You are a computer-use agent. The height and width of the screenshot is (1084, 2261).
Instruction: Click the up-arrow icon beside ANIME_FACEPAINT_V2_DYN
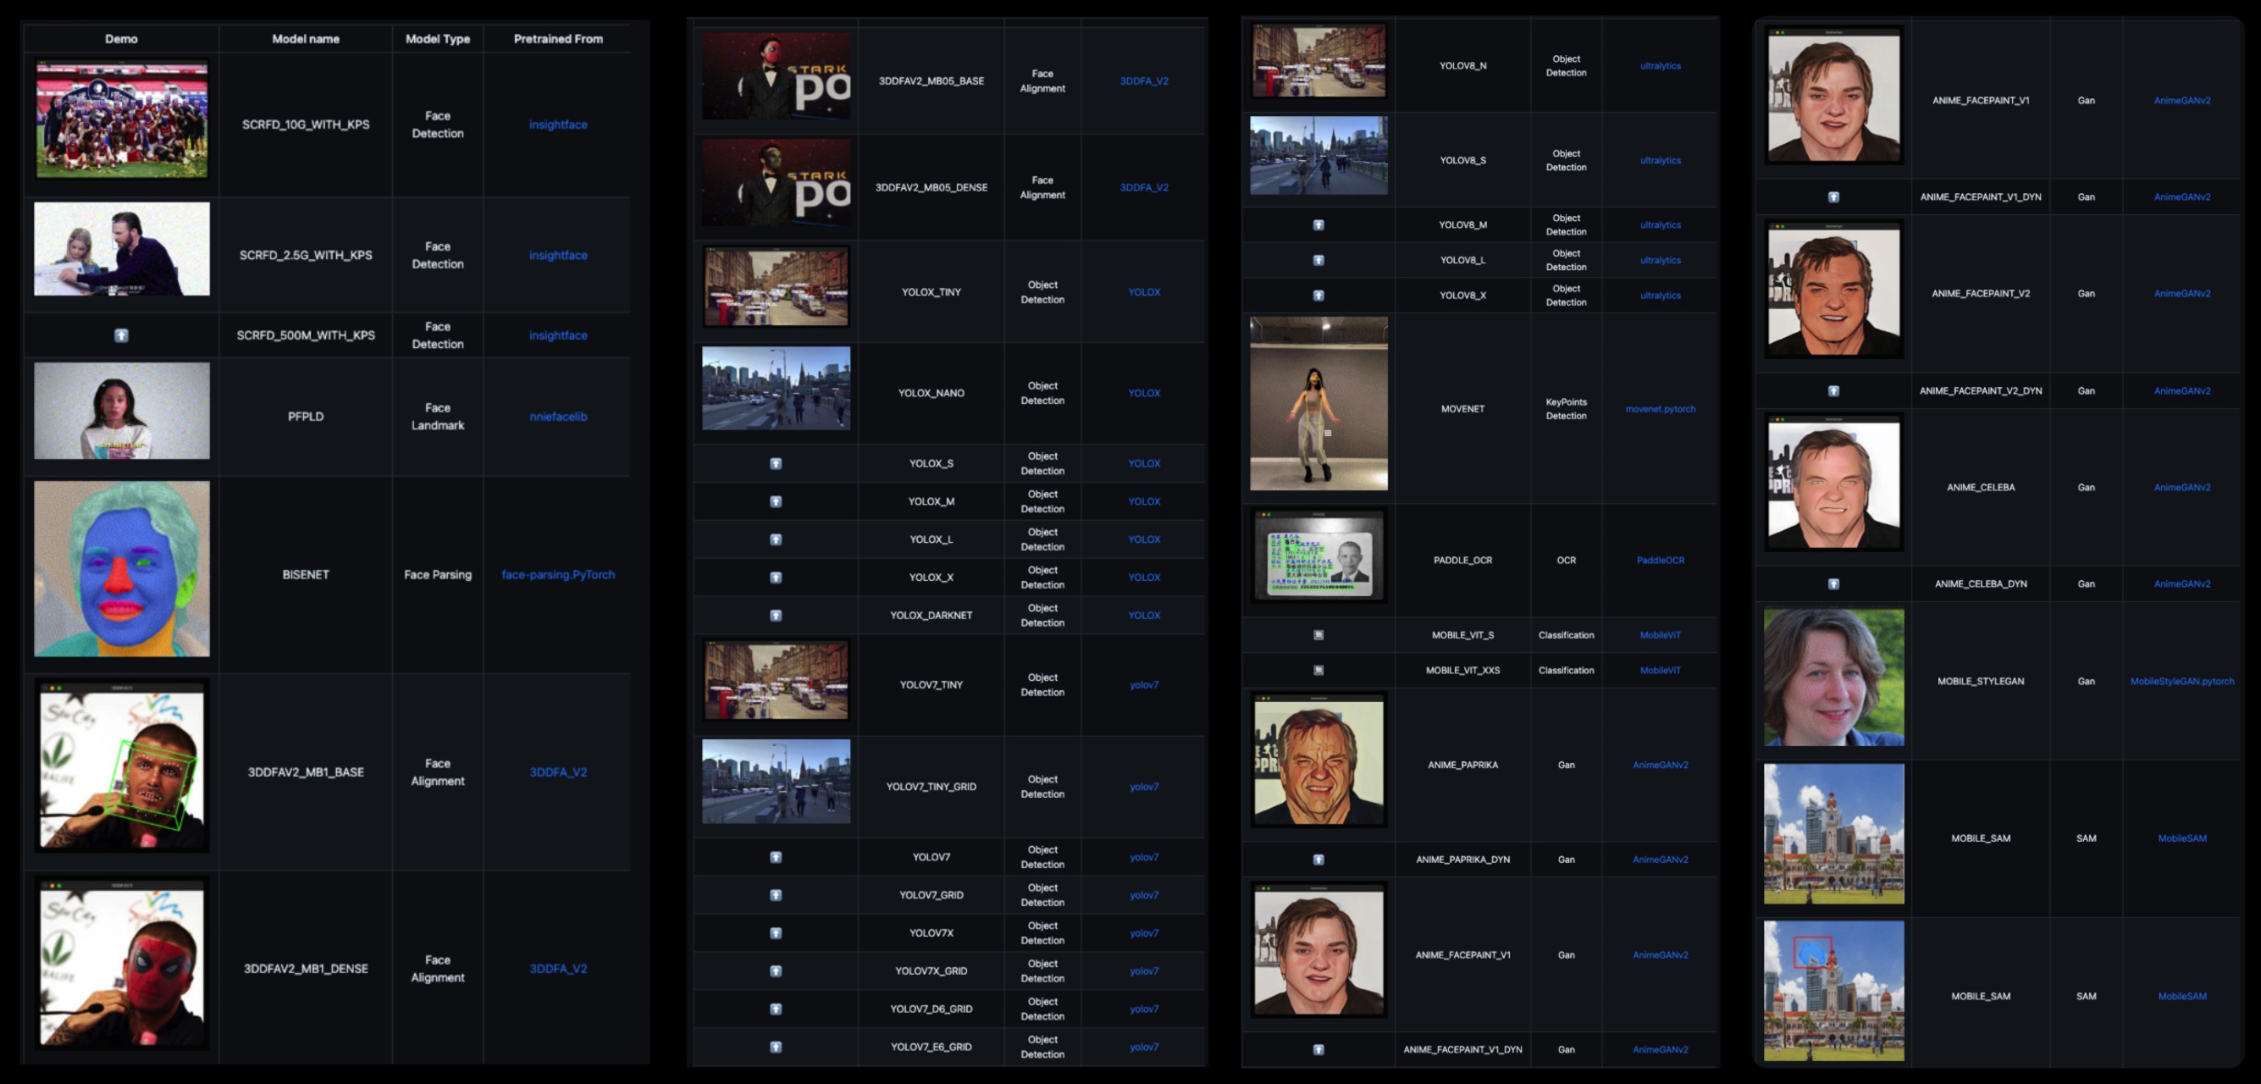pyautogui.click(x=1833, y=390)
